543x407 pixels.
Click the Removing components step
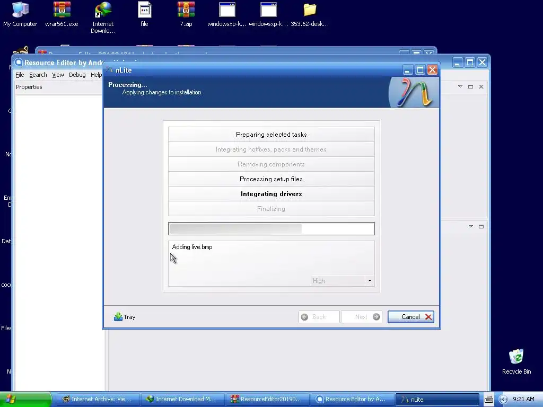tap(271, 164)
